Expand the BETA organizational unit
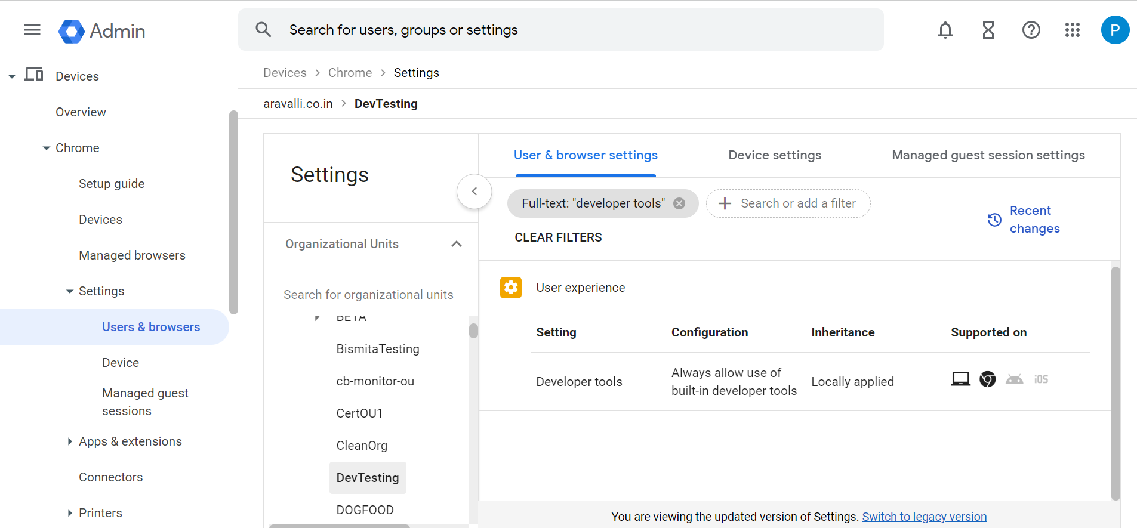 [317, 317]
